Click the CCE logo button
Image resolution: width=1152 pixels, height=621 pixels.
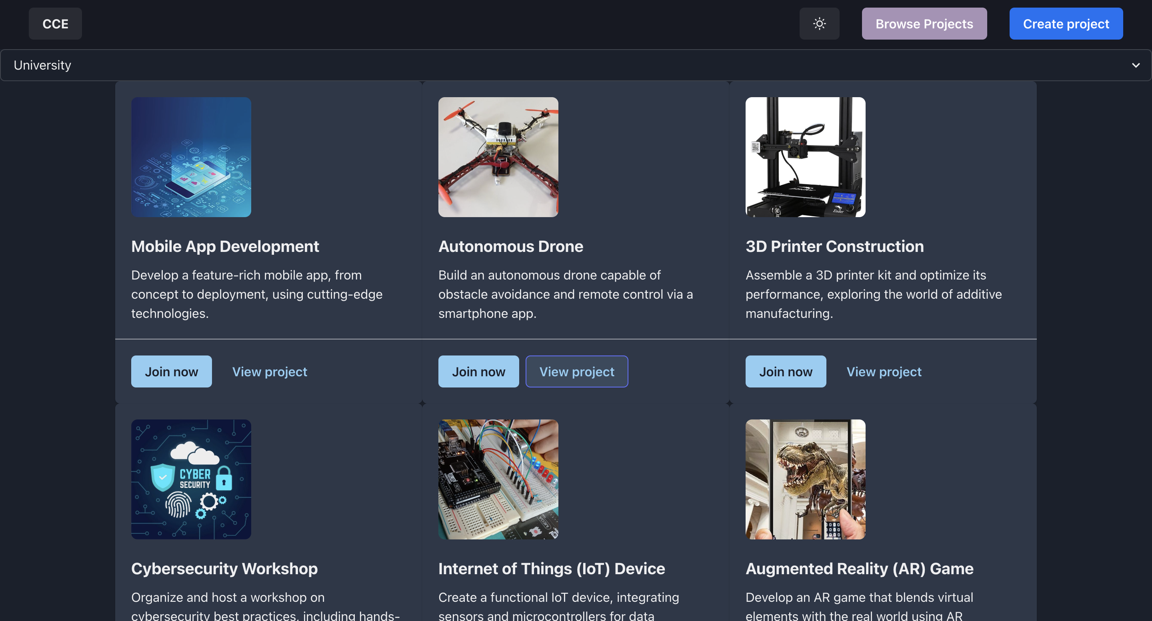[55, 24]
